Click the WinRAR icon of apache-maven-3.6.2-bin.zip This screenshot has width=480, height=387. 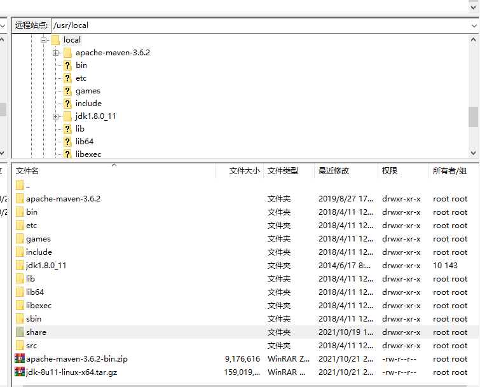click(x=19, y=359)
